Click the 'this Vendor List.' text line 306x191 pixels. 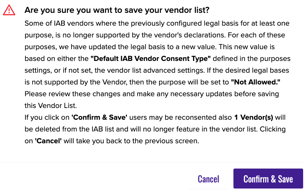click(x=51, y=105)
